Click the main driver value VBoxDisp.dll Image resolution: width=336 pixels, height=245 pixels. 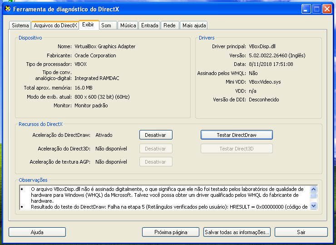click(262, 46)
